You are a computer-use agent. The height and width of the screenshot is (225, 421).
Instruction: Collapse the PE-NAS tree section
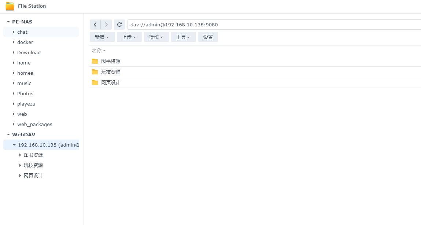8,22
